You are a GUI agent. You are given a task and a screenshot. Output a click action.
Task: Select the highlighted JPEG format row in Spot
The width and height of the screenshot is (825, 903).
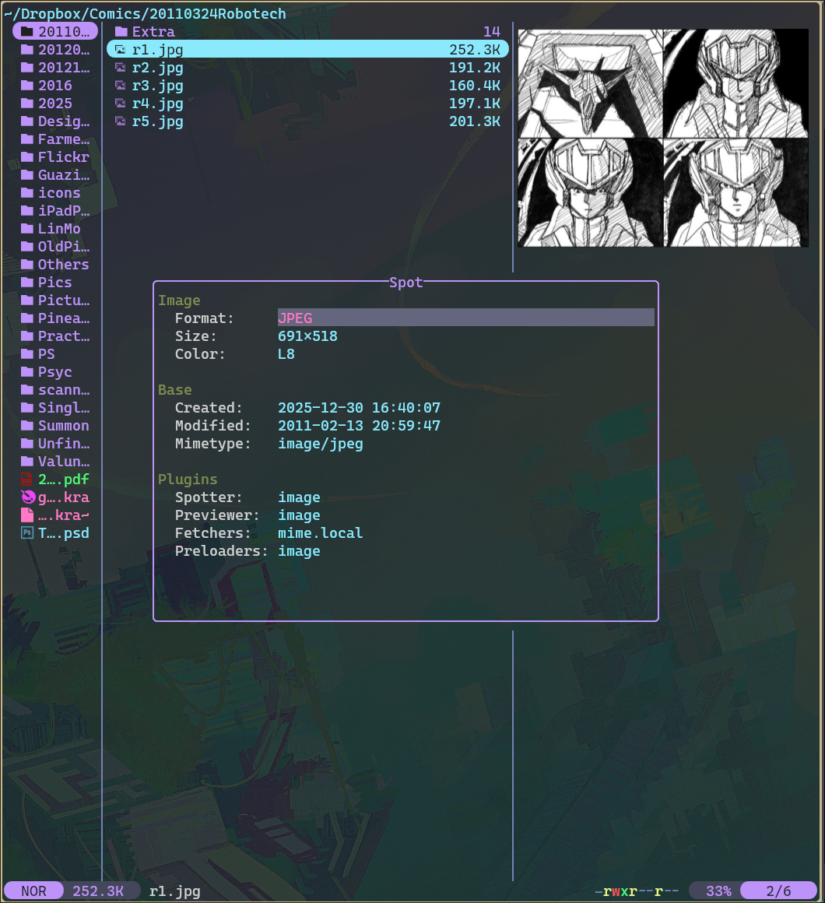point(465,318)
